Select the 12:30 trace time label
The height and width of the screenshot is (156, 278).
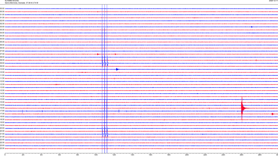pyautogui.click(x=2, y=84)
